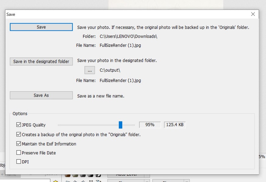This screenshot has height=182, width=266.
Task: Open folder browser with the '...' button
Action: pyautogui.click(x=90, y=70)
